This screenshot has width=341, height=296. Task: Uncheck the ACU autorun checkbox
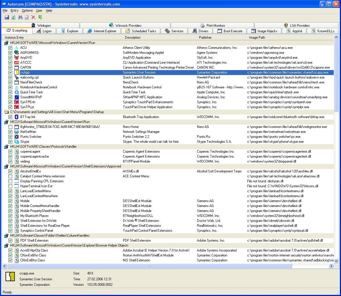(10, 48)
